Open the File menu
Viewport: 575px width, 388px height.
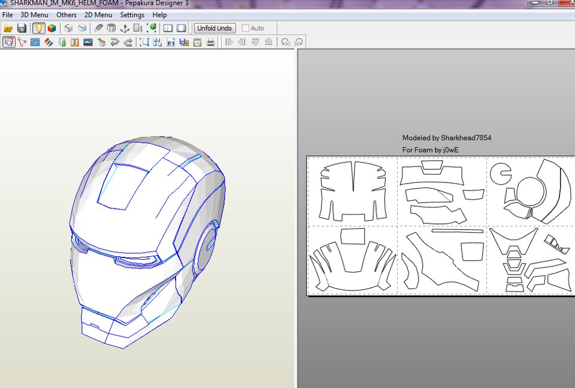tap(7, 15)
